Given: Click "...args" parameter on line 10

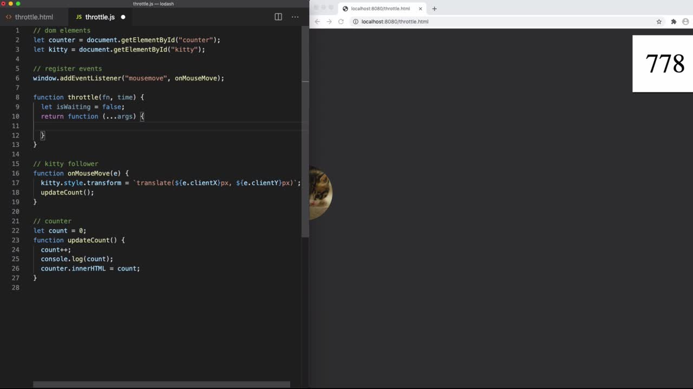Looking at the screenshot, I should tap(119, 116).
